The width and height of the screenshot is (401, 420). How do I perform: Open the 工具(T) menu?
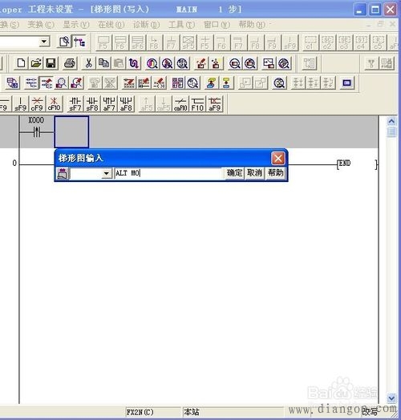(x=181, y=25)
